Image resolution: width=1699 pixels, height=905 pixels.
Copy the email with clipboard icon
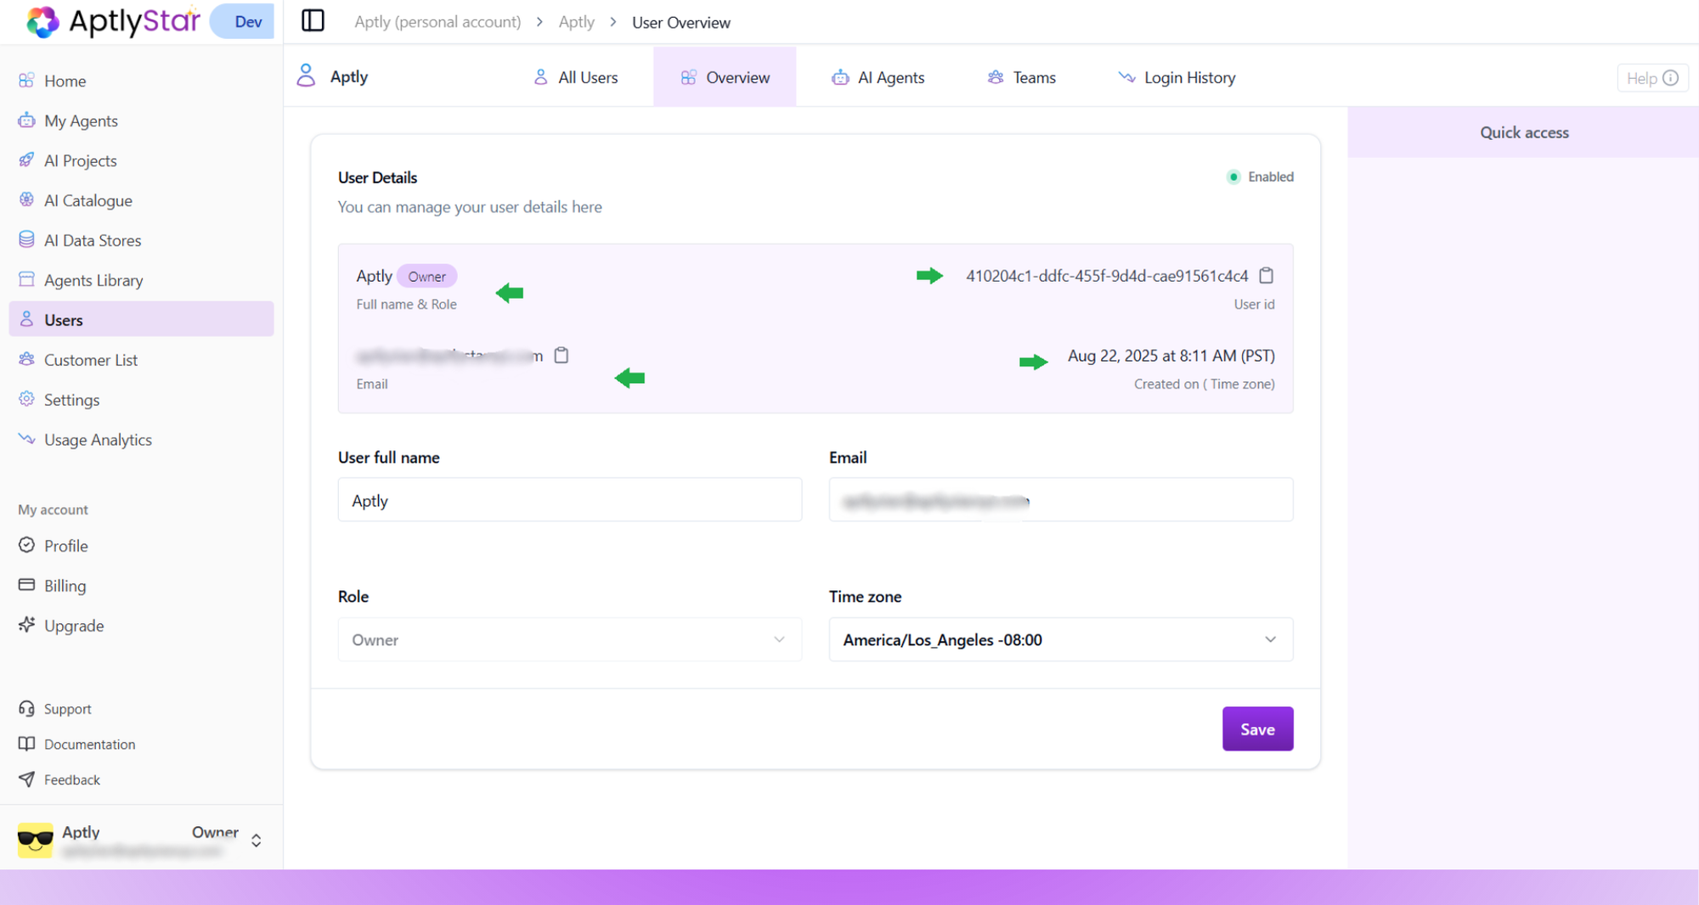tap(562, 356)
